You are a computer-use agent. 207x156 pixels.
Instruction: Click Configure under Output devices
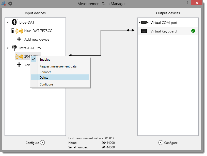(x=168, y=143)
